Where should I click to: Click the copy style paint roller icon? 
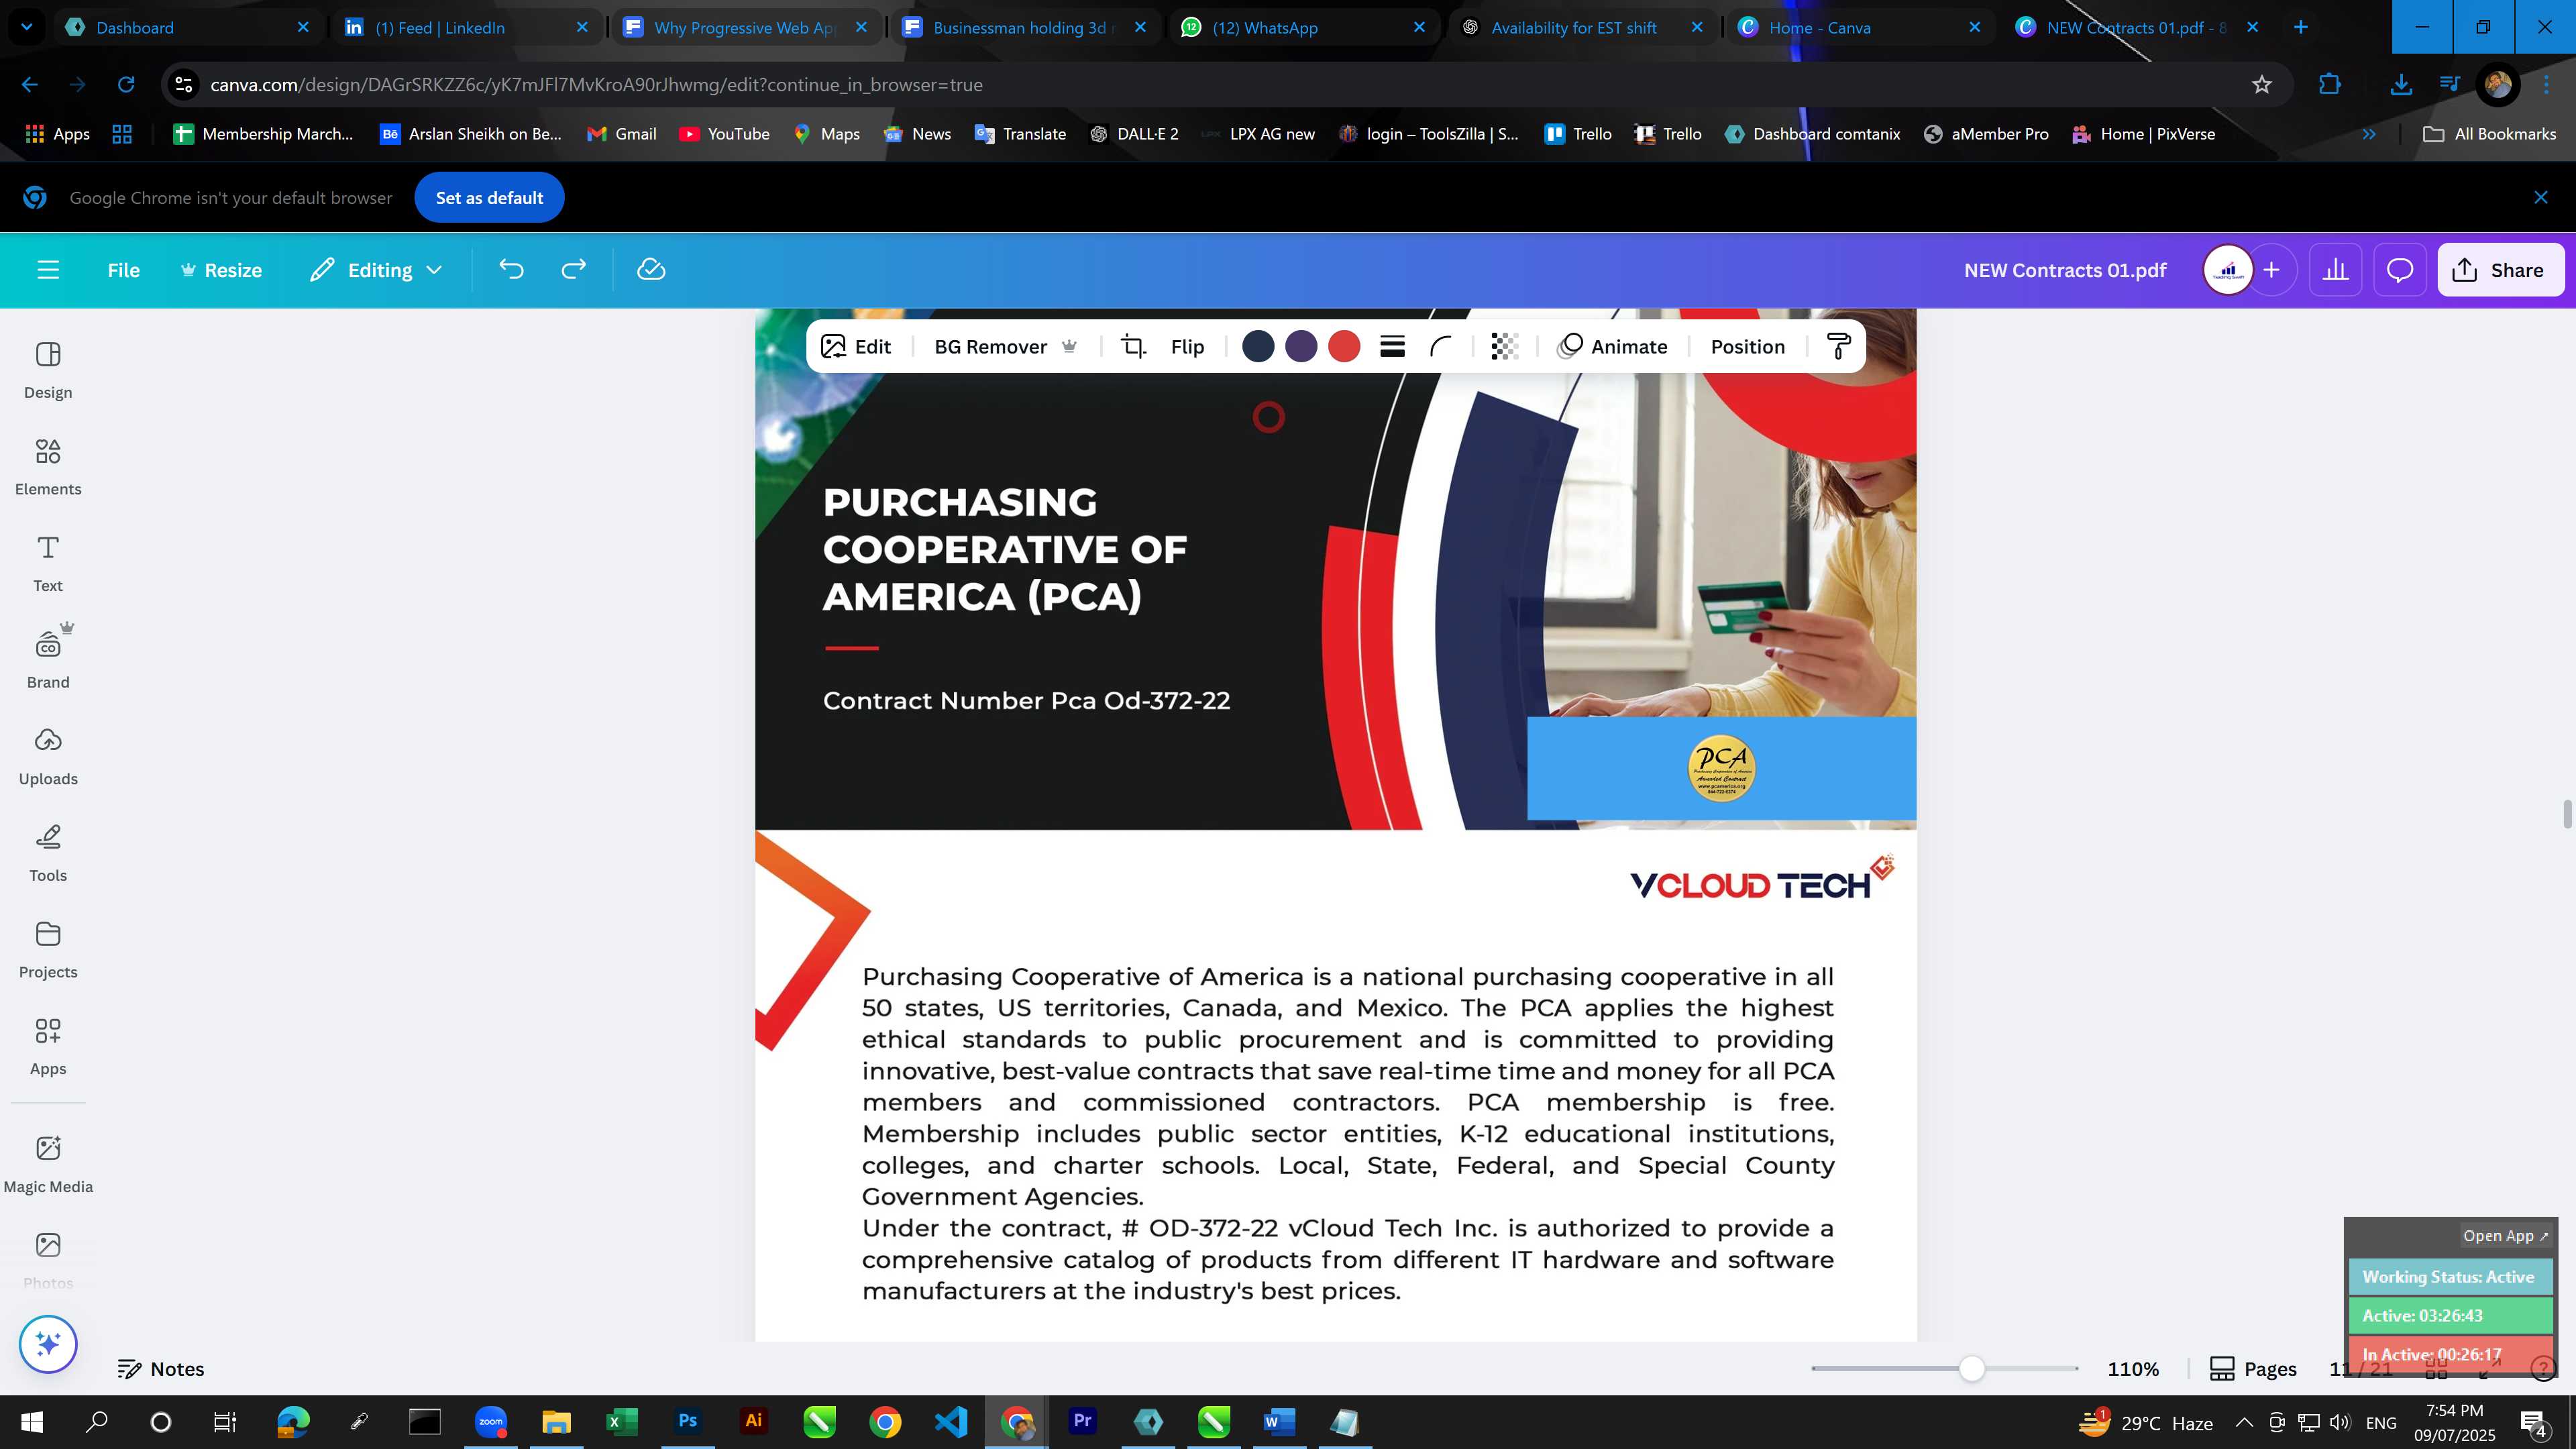tap(1838, 347)
